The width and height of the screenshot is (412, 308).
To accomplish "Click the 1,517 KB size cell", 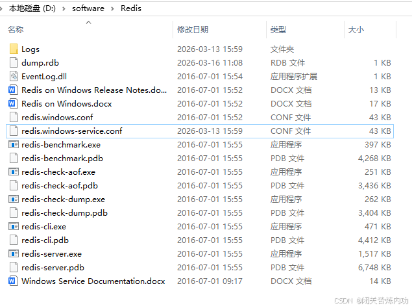I will pos(374,254).
